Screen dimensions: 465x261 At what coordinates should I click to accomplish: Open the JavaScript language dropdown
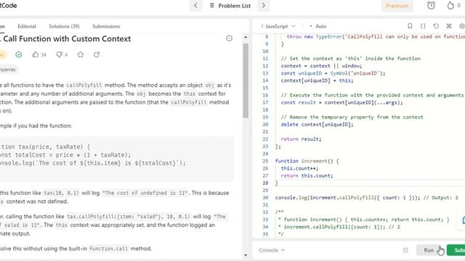click(279, 26)
